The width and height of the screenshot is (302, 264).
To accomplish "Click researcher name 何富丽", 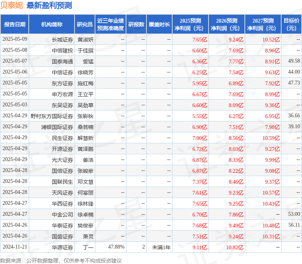I will tap(86, 193).
